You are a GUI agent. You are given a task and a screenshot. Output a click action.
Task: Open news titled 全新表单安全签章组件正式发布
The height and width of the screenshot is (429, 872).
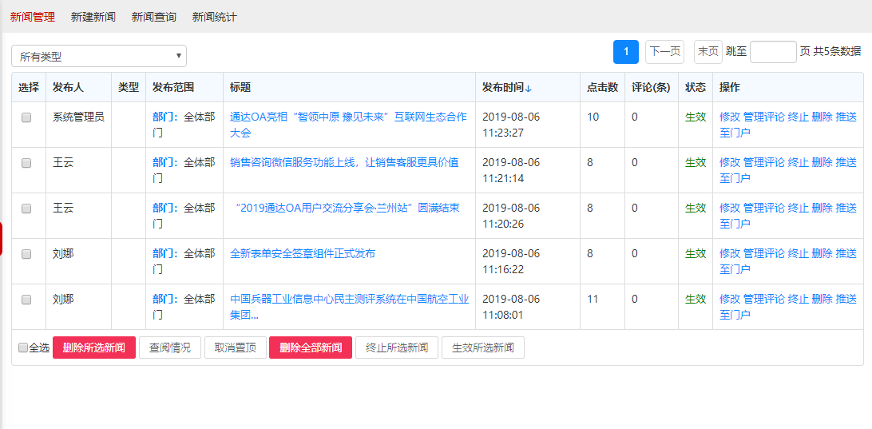pos(303,254)
